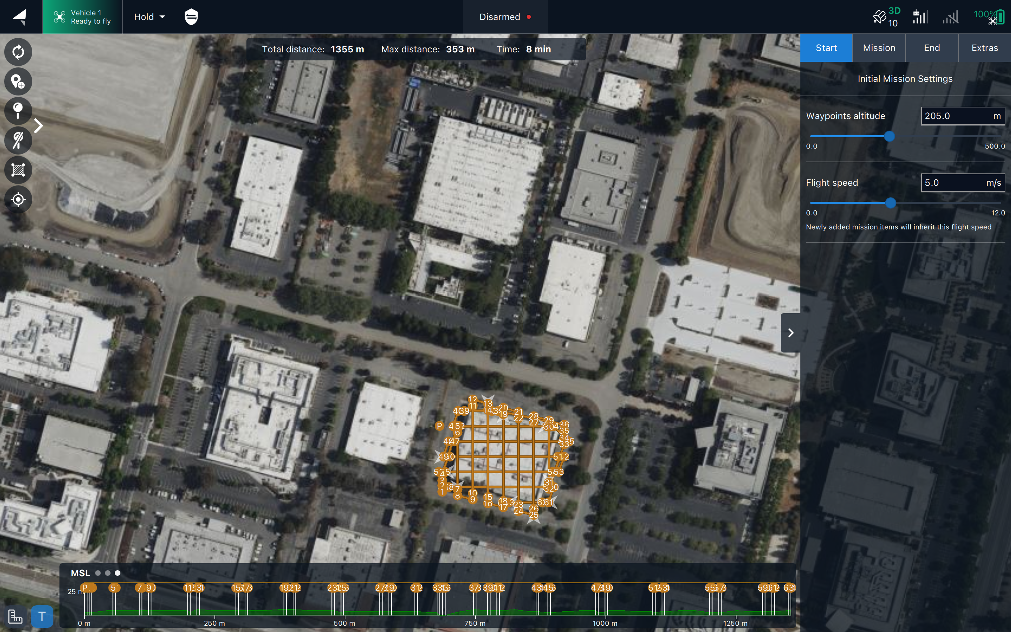
Task: Click the Disarmed status button
Action: click(x=505, y=17)
